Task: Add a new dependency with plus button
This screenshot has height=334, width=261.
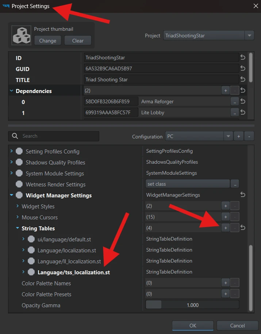Action: (x=226, y=90)
